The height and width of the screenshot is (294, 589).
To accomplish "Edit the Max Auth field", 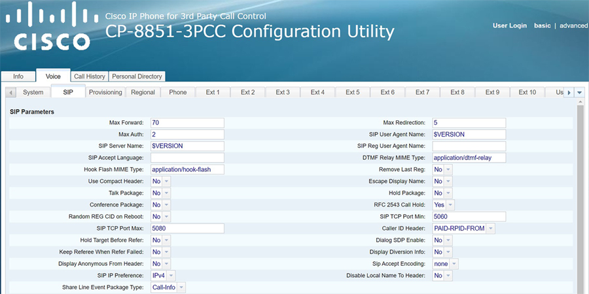I will pyautogui.click(x=187, y=134).
